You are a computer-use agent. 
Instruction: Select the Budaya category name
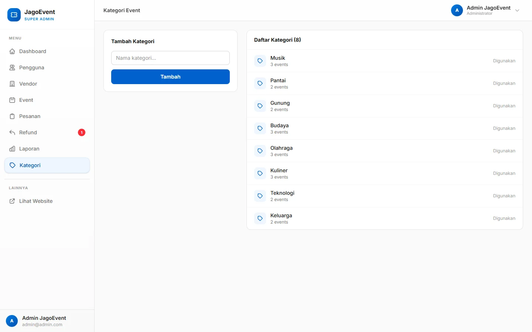279,125
